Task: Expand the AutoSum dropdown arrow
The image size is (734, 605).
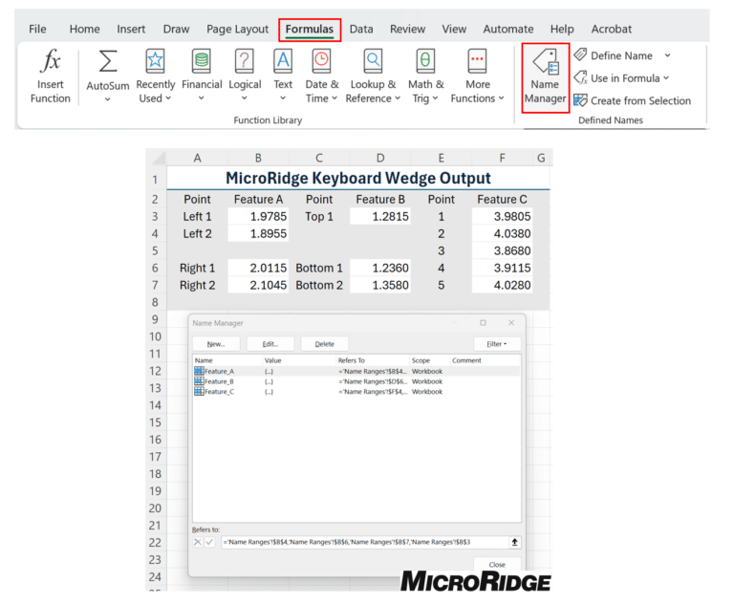Action: (108, 99)
